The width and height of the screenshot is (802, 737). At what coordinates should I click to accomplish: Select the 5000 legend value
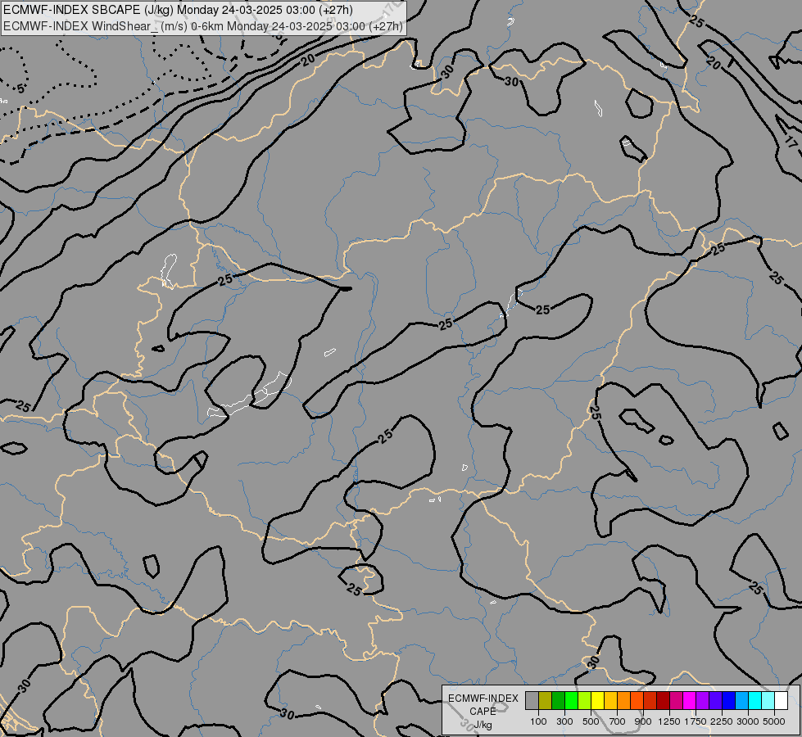774,721
